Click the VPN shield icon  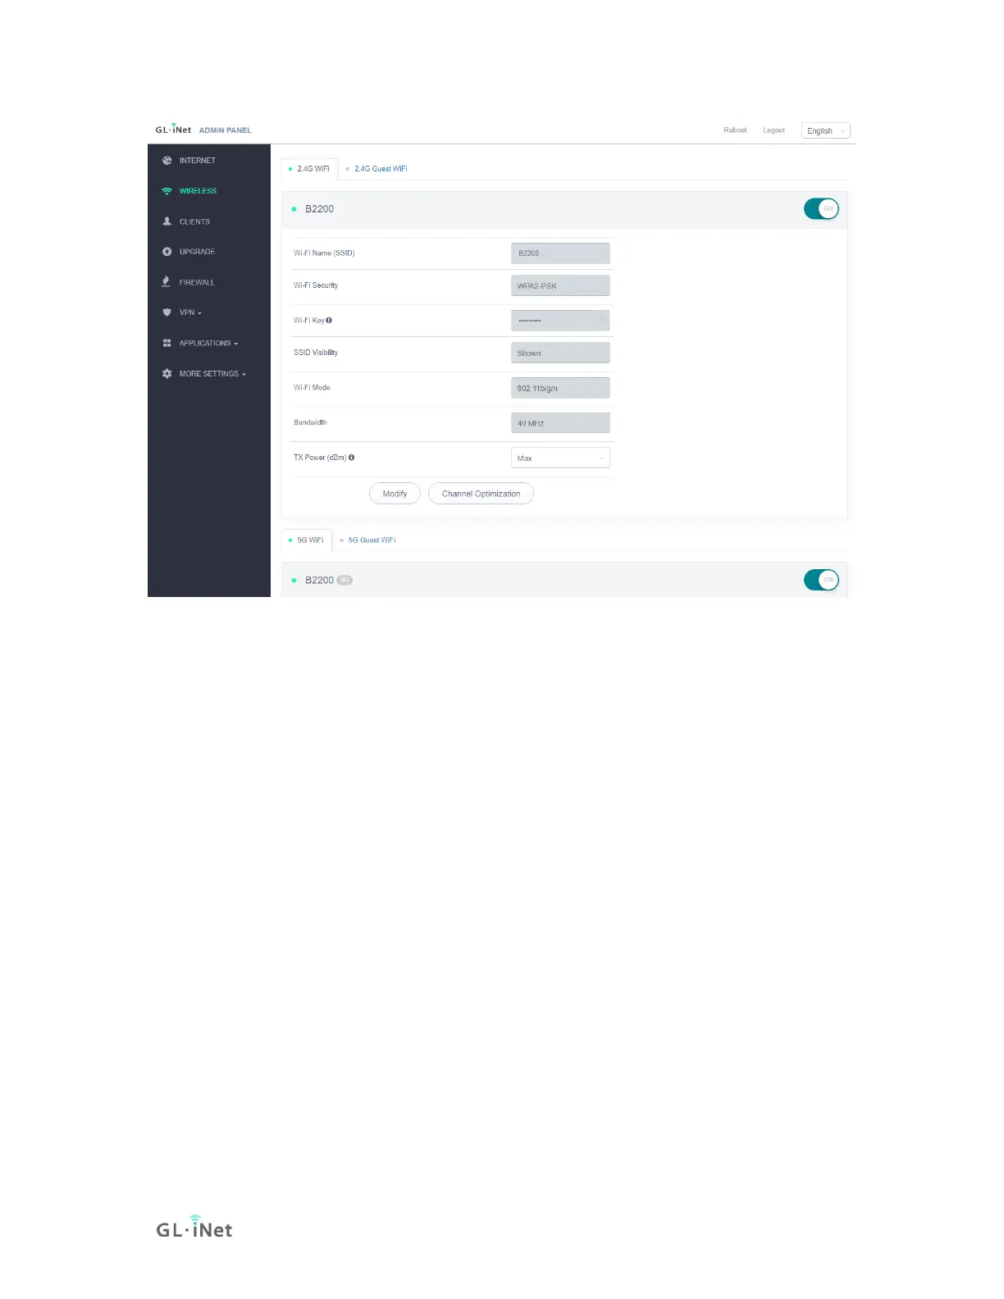pos(167,312)
